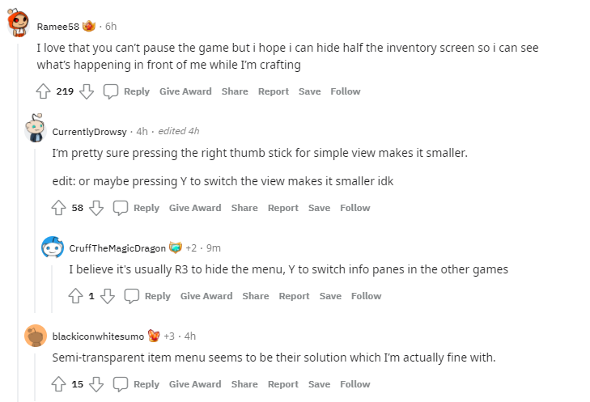590x402 pixels.
Task: Open Ramee58's user avatar
Action: 20,25
